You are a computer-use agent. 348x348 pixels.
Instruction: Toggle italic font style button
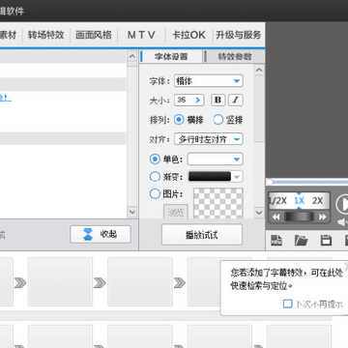tap(236, 101)
